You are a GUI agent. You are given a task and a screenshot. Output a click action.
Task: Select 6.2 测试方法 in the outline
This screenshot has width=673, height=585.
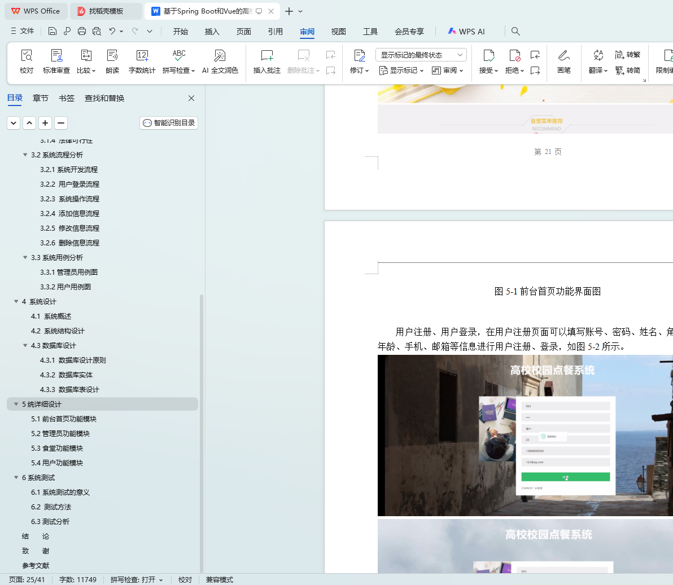tap(51, 507)
